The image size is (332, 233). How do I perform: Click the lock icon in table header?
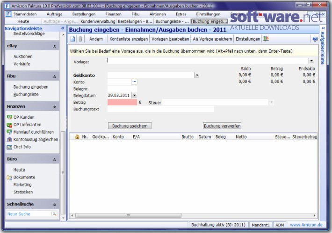pyautogui.click(x=77, y=137)
